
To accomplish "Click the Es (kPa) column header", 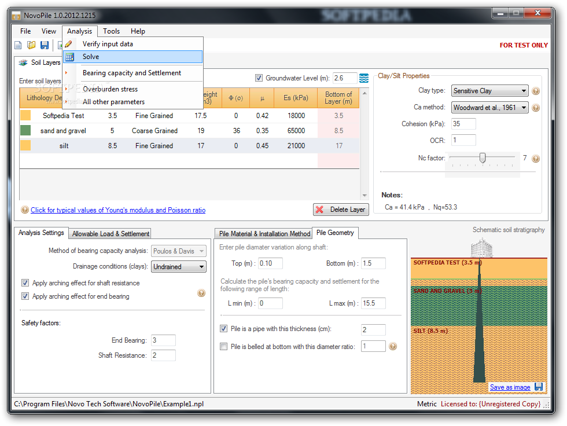I will click(296, 98).
